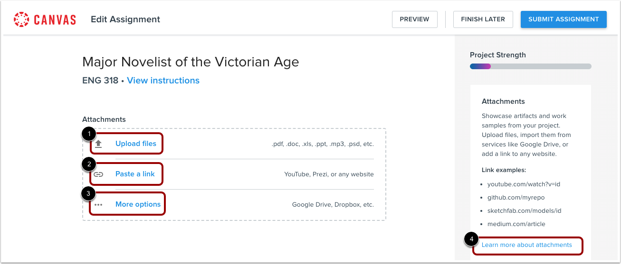Open Learn more about attachments link
This screenshot has height=264, width=621.
[x=526, y=245]
